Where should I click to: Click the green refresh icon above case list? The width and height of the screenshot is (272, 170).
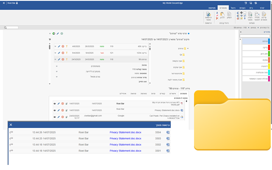pyautogui.click(x=54, y=33)
